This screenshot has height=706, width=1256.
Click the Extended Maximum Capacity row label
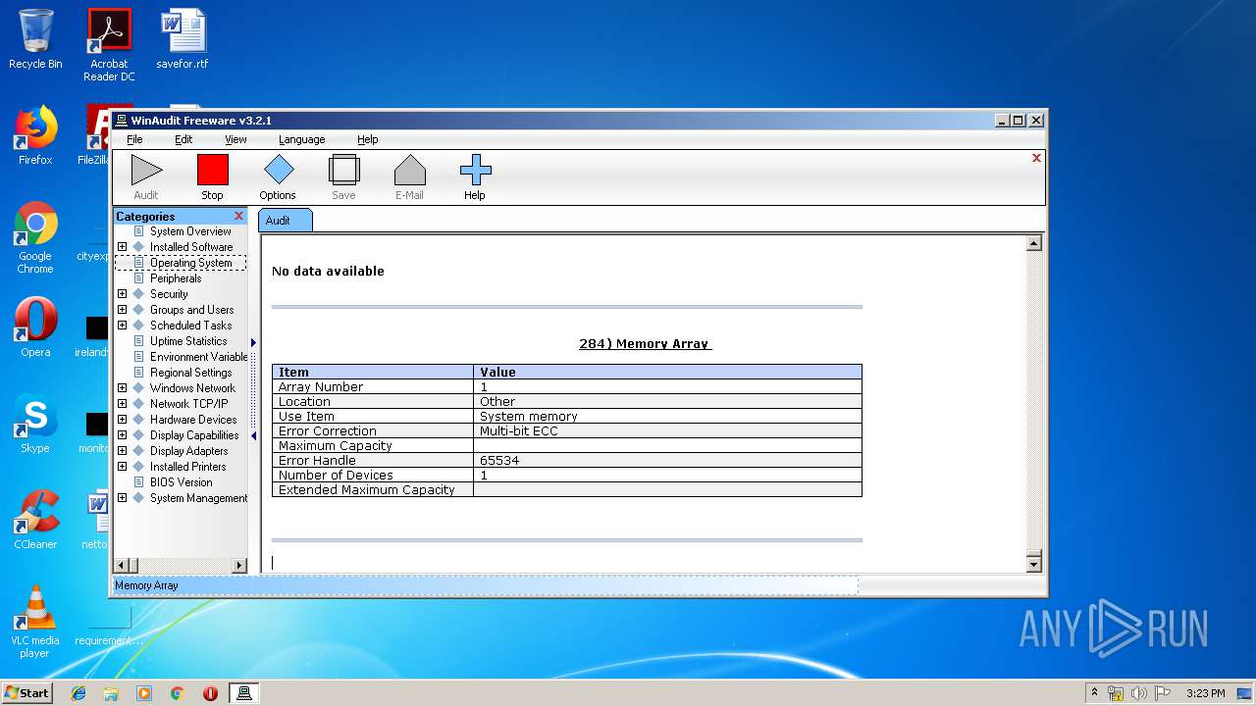tap(367, 490)
